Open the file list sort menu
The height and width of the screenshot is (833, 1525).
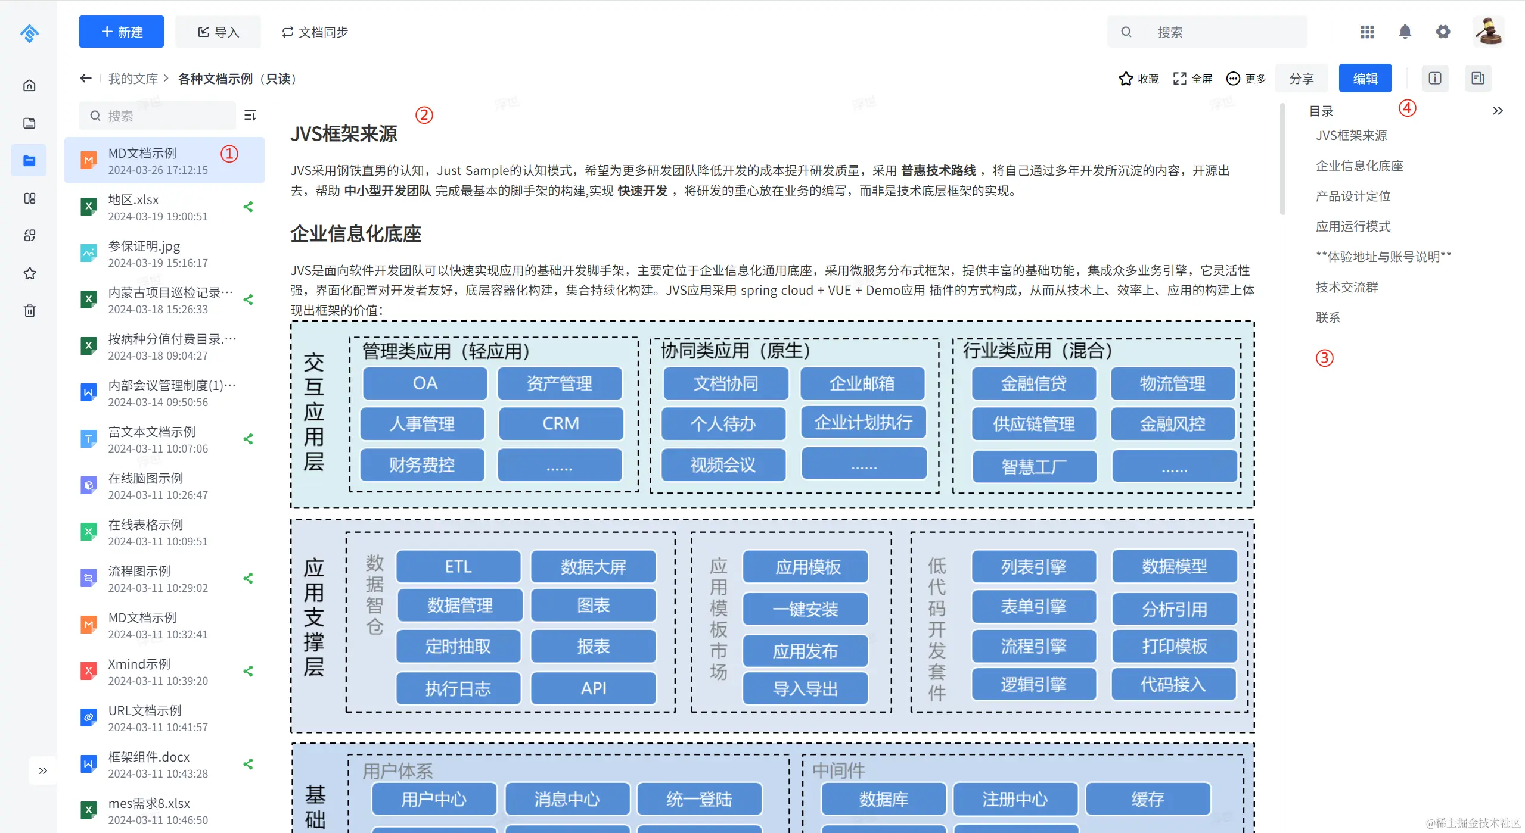click(250, 115)
